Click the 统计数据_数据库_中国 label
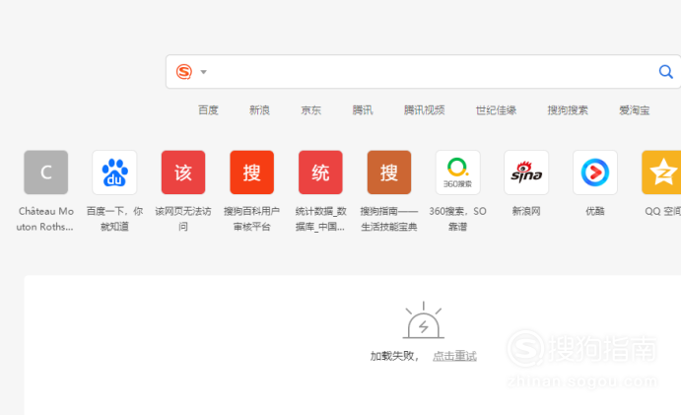 pyautogui.click(x=320, y=219)
